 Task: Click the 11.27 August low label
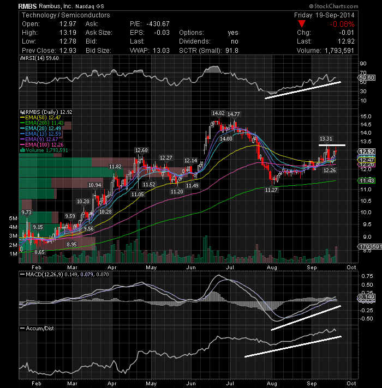point(271,190)
